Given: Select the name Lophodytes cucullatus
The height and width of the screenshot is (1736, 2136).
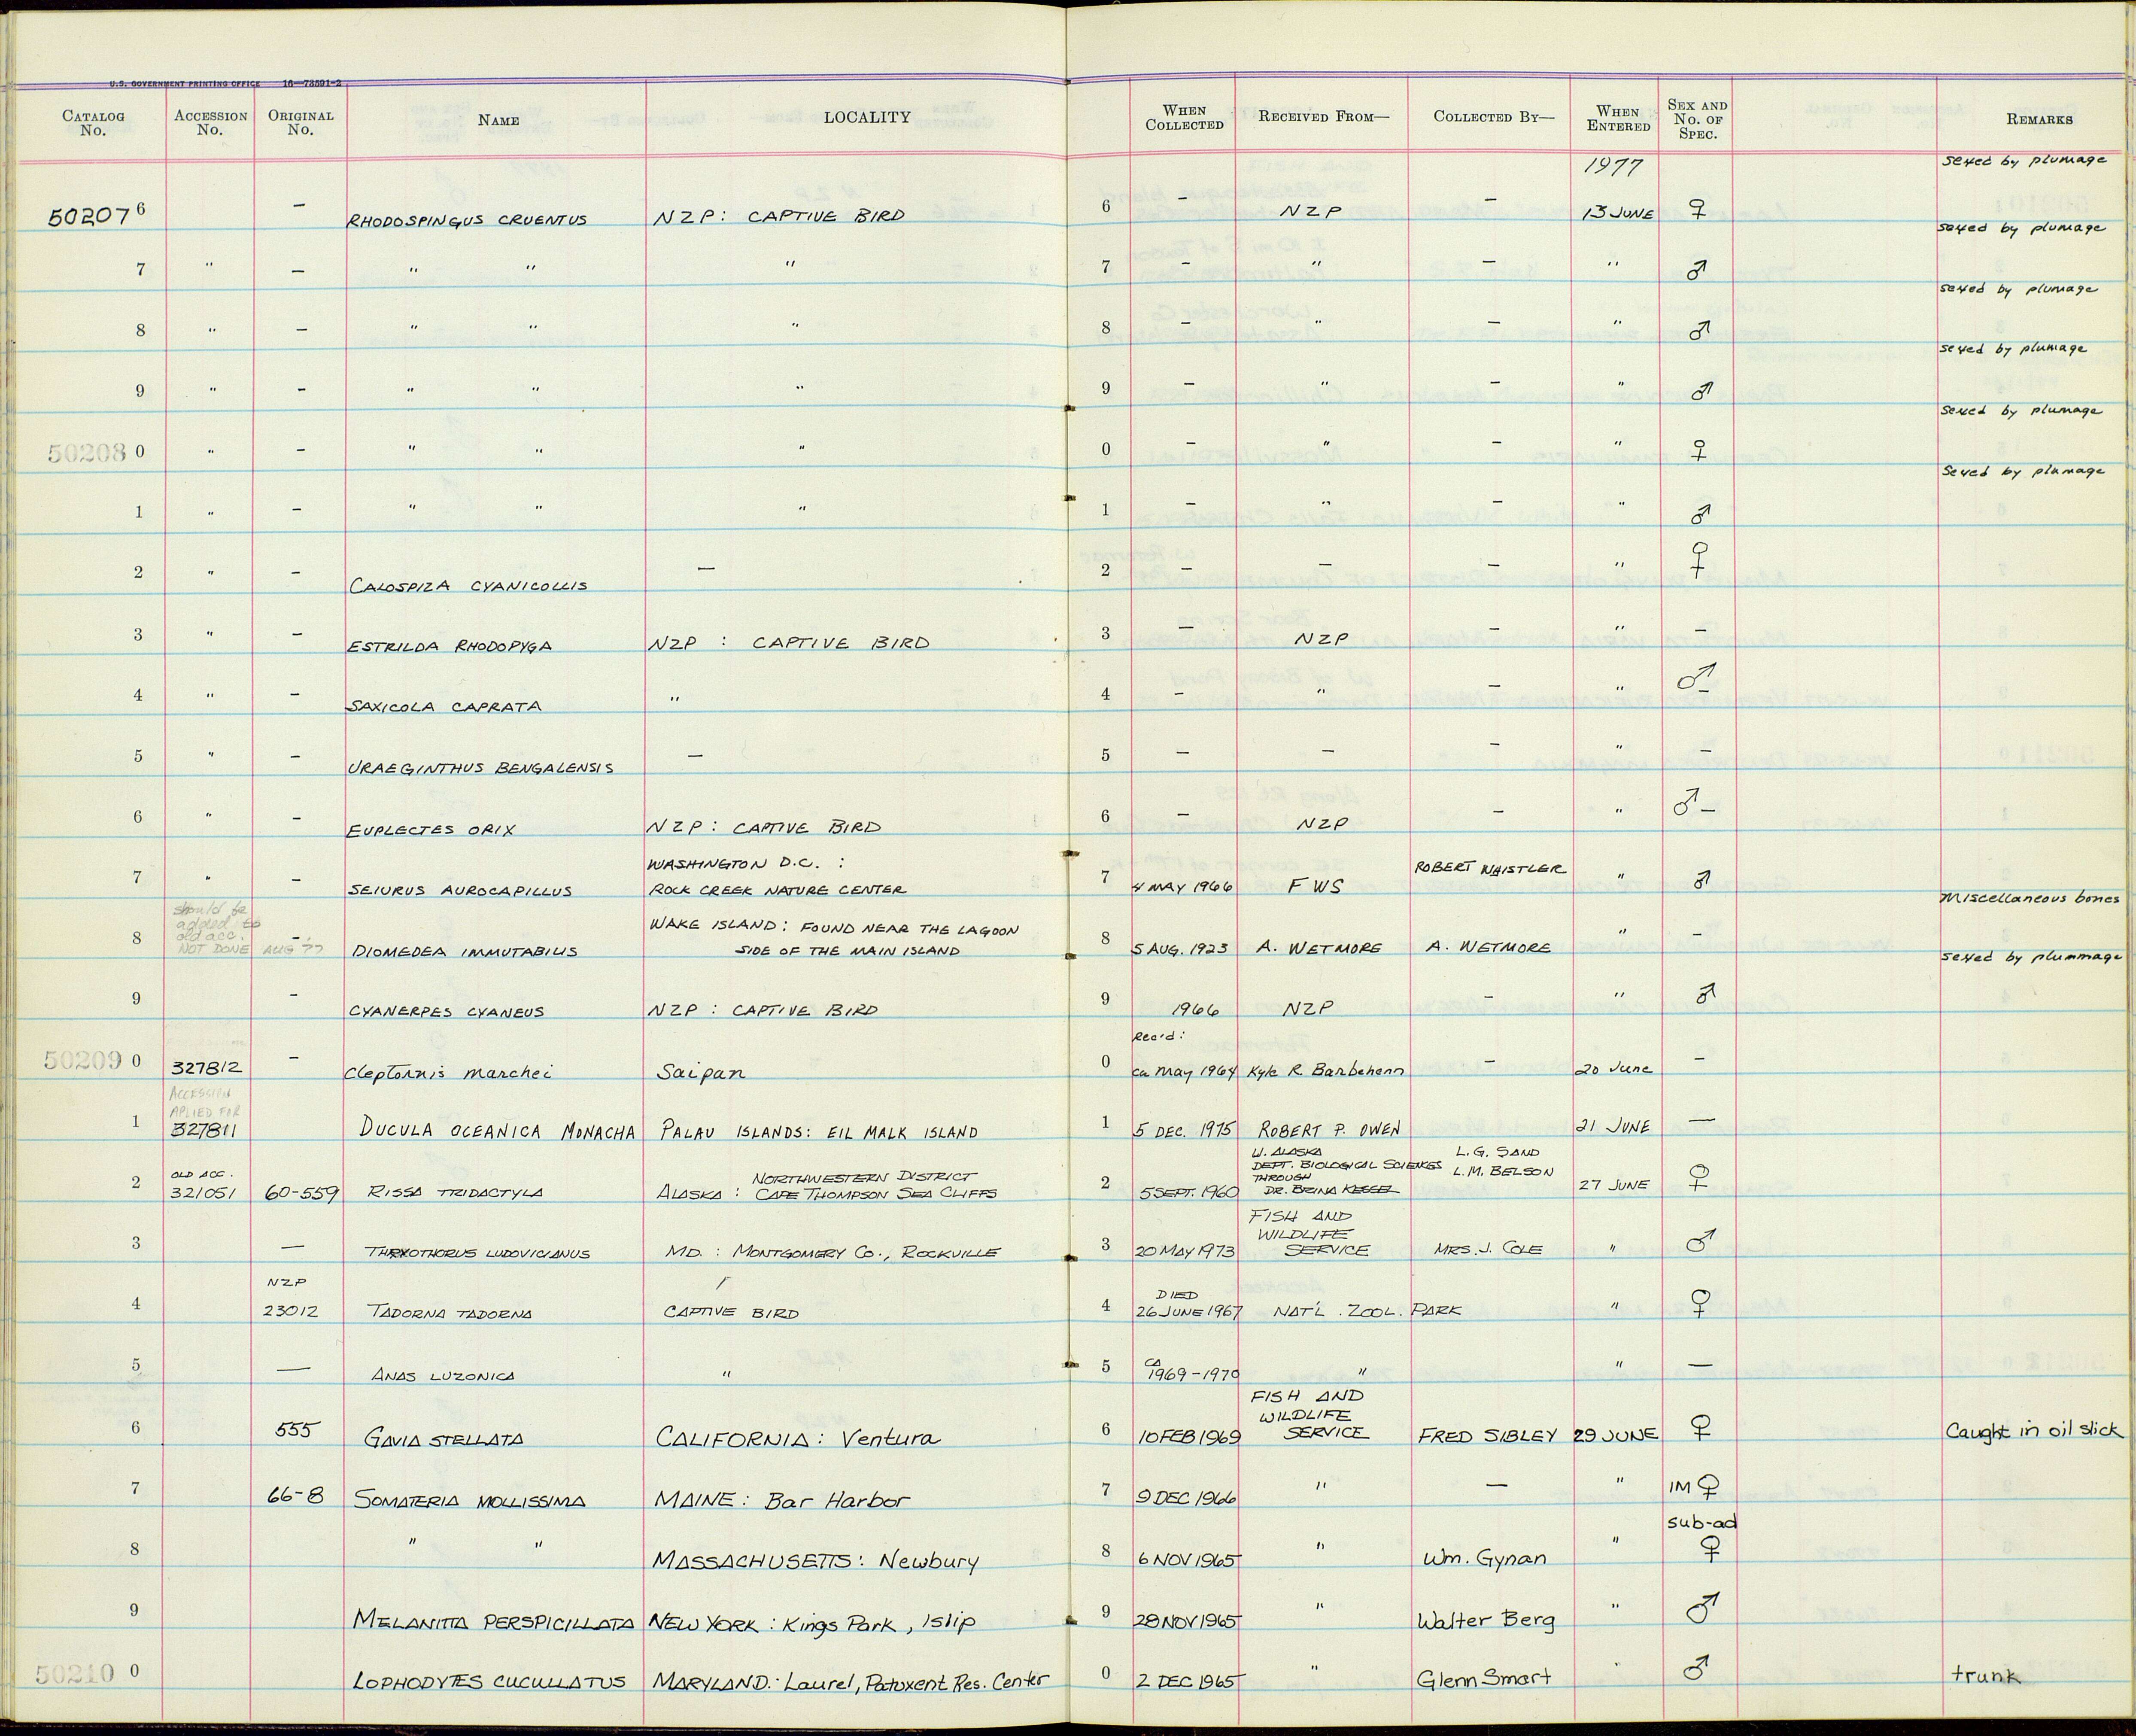Looking at the screenshot, I should click(489, 1681).
